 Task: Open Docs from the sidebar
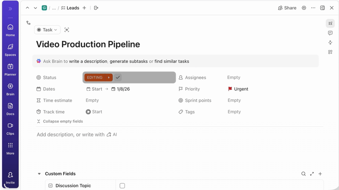[10, 109]
